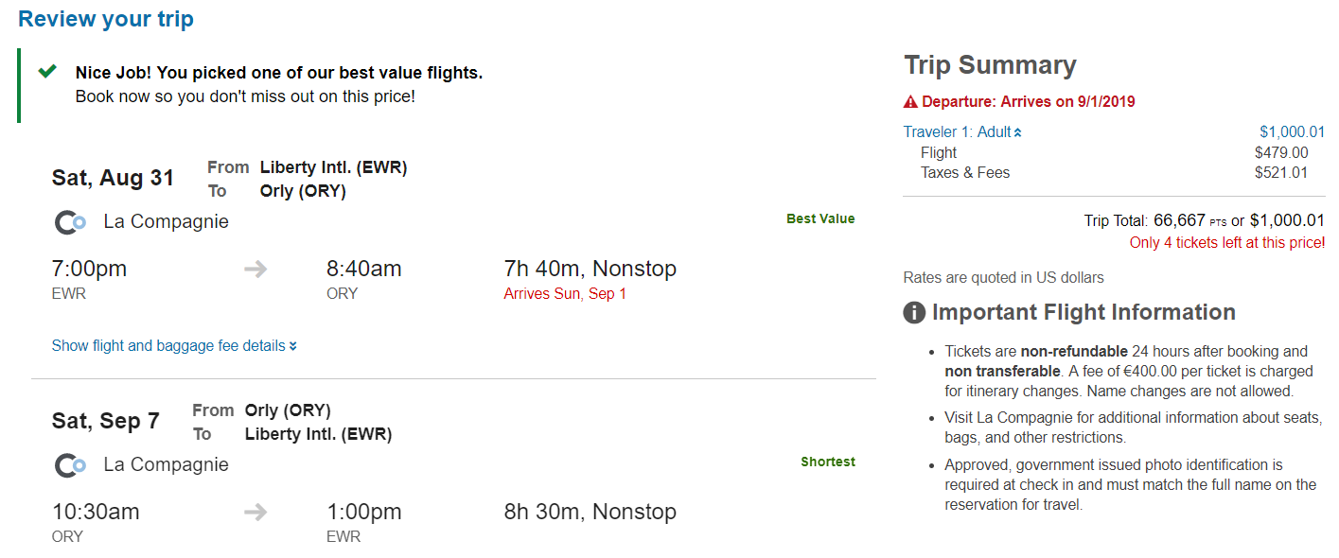Click the double chevron beside baggage fee details
The image size is (1339, 558).
click(x=293, y=346)
